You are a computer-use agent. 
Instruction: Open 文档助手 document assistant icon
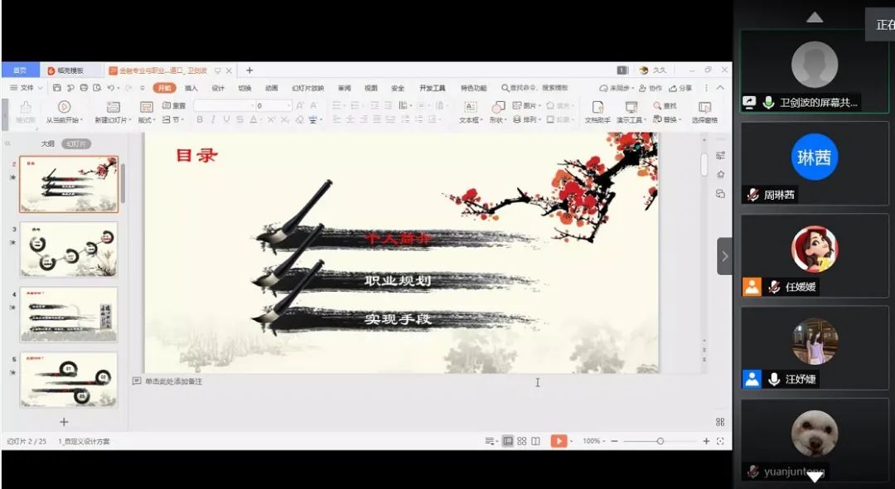pyautogui.click(x=597, y=109)
